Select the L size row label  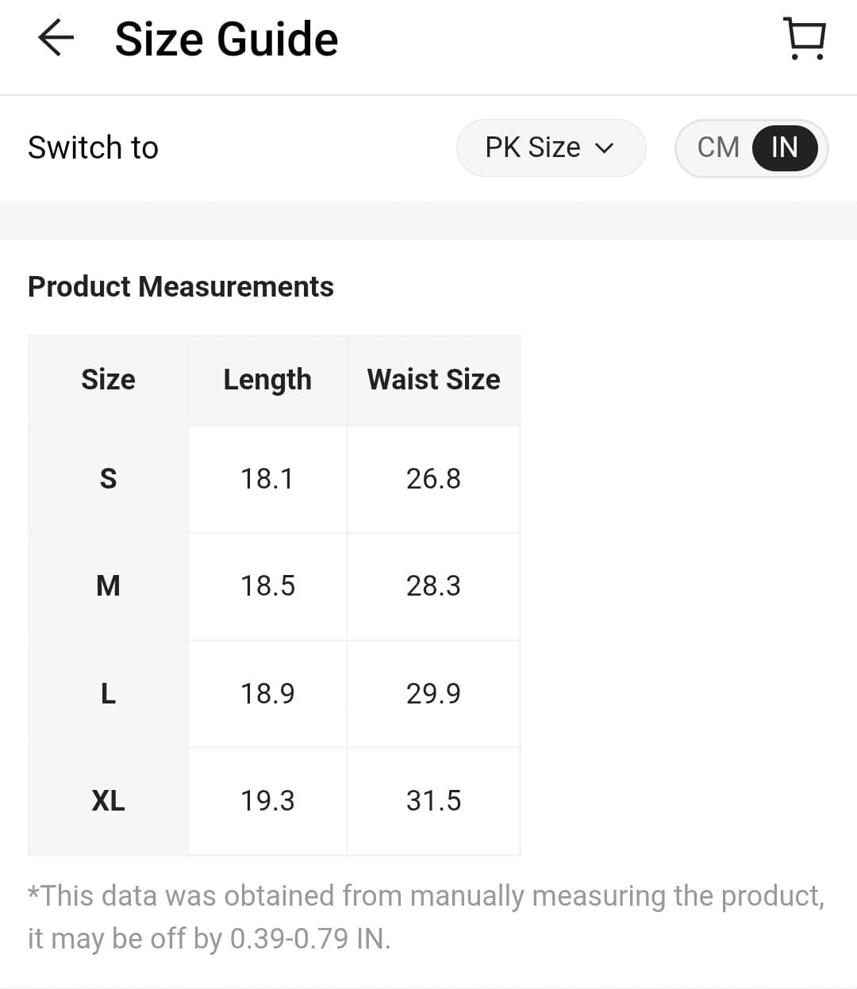(108, 694)
